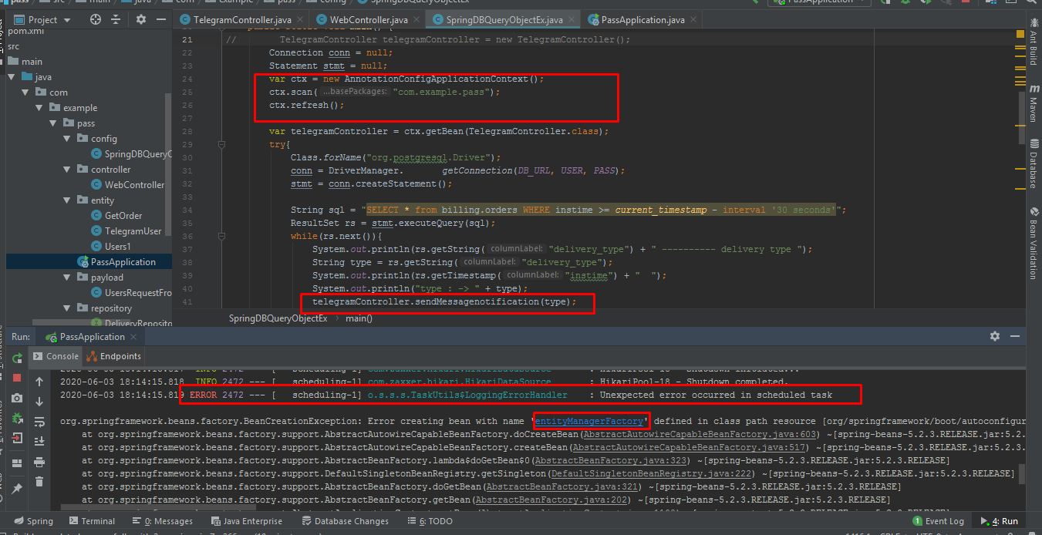Collapse the payload package
This screenshot has width=1042, height=535.
point(67,278)
